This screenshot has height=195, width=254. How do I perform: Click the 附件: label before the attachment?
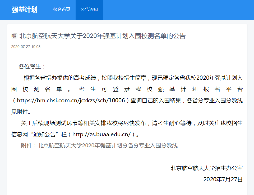point(29,146)
